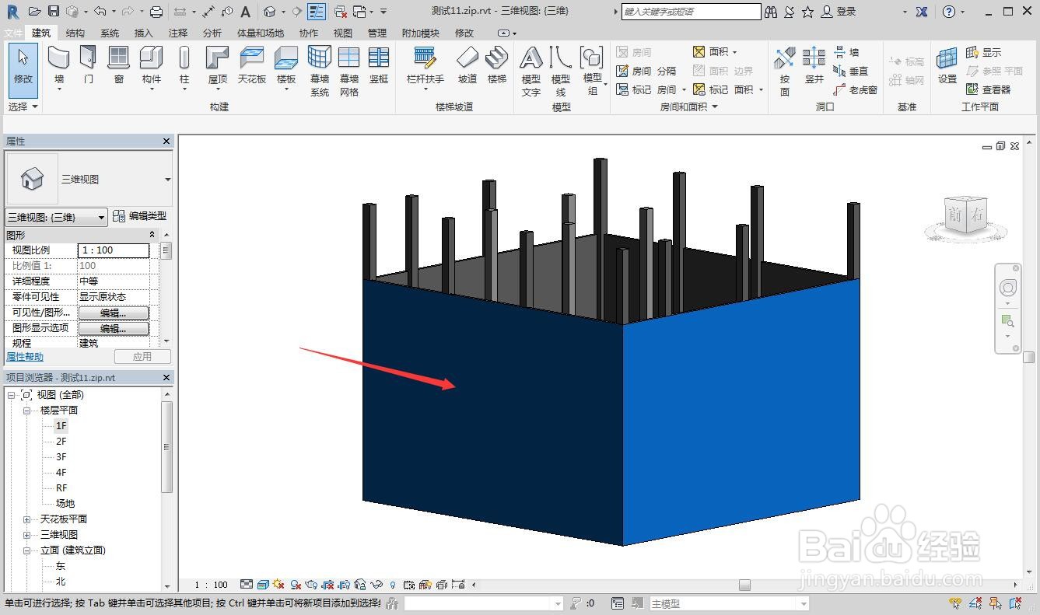Select the 幕墙网格 (Curtain Grid) tool

349,70
